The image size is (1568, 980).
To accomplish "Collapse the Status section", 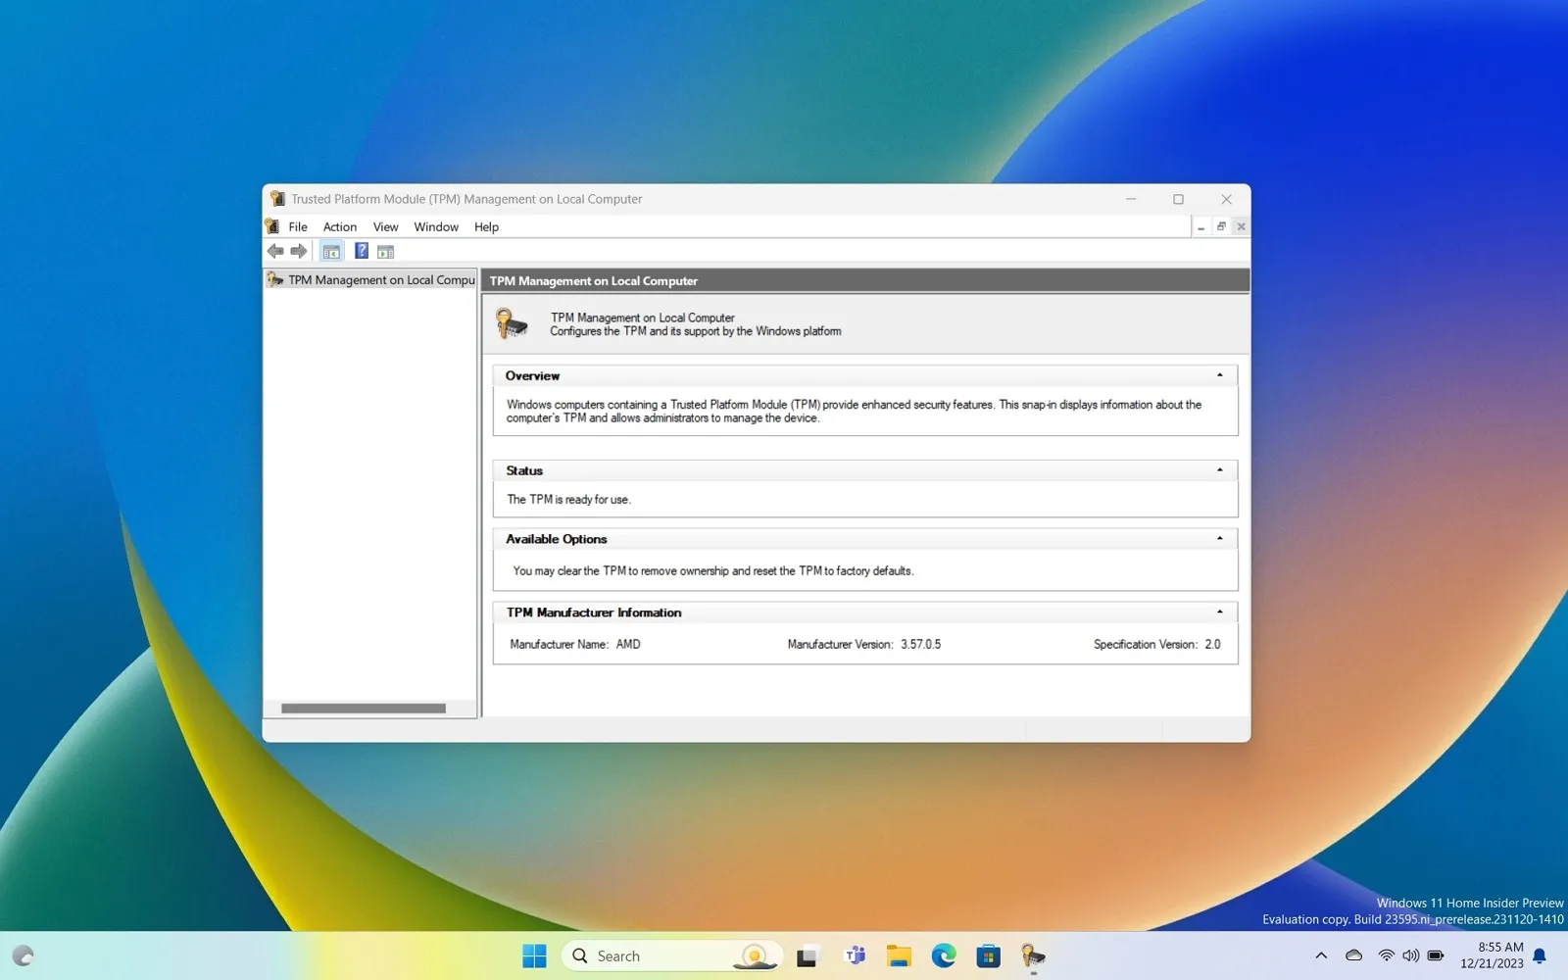I will [1219, 470].
